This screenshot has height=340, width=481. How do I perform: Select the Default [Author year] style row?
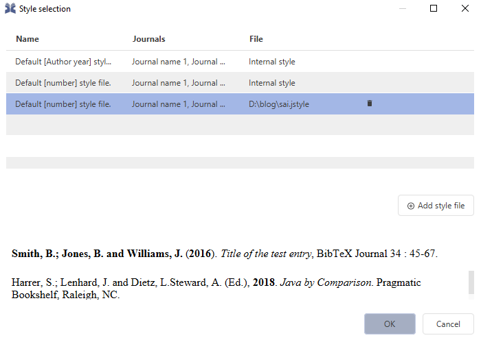click(63, 62)
